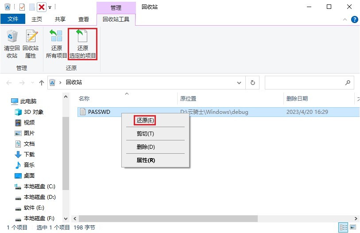Screen dimensions: 360x233
Task: Switch to the 查看 tab
Action: [84, 19]
